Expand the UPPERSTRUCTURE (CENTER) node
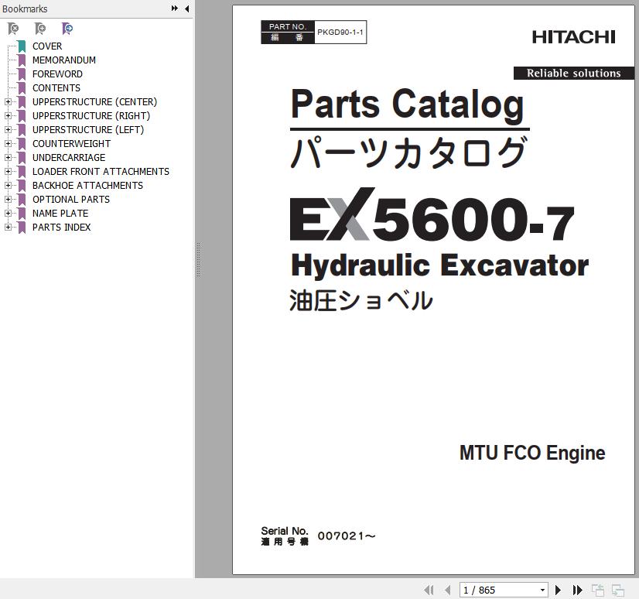The height and width of the screenshot is (599, 639). pos(8,102)
